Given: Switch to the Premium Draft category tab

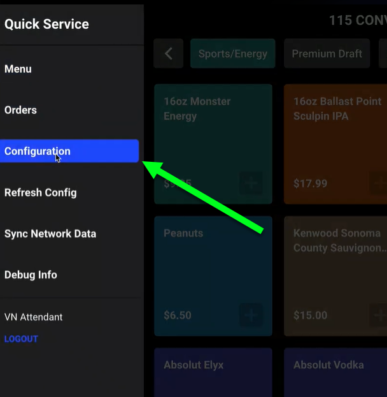Looking at the screenshot, I should click(327, 54).
